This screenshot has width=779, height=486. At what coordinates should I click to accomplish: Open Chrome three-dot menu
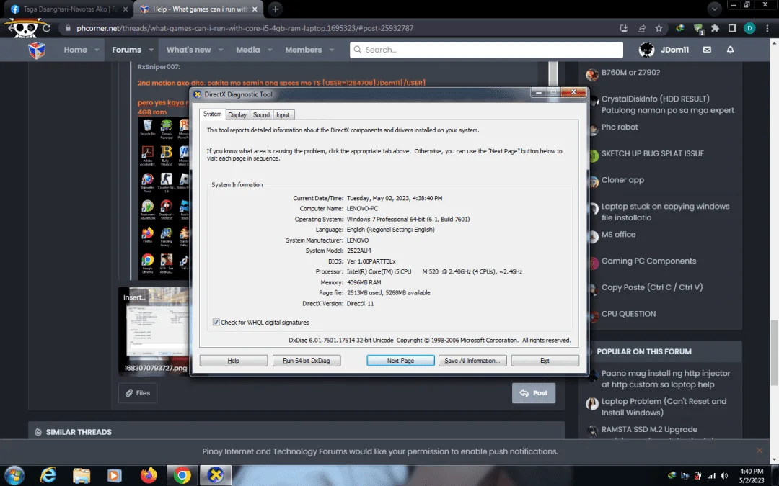767,28
